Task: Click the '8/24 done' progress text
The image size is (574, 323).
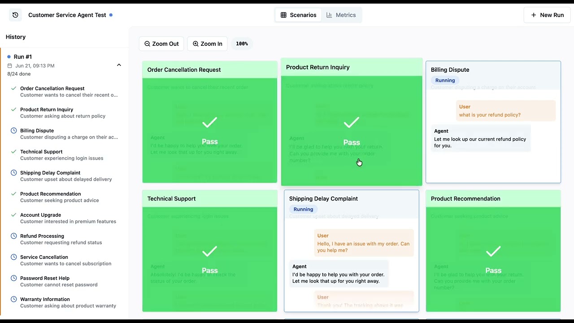Action: click(19, 74)
